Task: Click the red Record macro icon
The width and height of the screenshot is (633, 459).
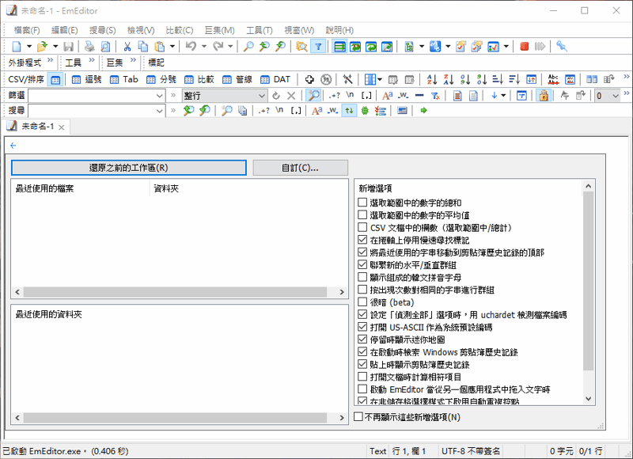Action: 525,47
